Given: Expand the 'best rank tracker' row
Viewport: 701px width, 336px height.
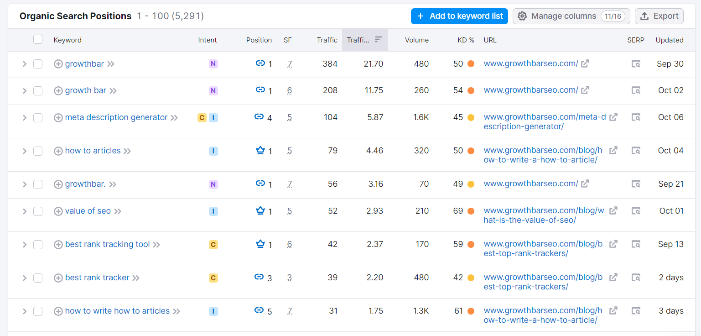Looking at the screenshot, I should coord(25,278).
